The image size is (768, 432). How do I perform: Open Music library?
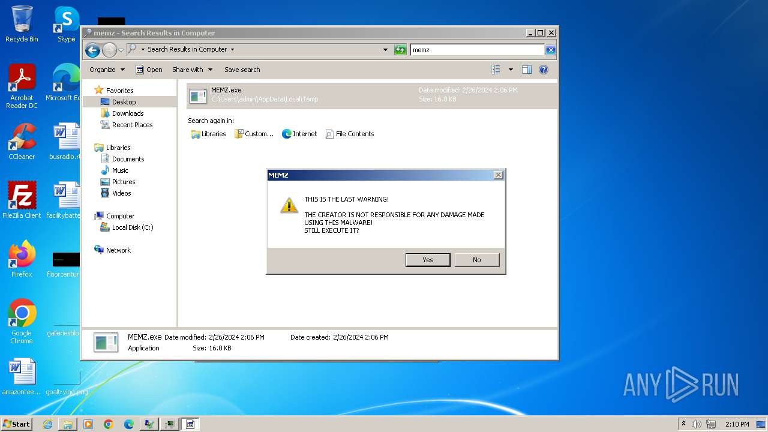tap(120, 170)
